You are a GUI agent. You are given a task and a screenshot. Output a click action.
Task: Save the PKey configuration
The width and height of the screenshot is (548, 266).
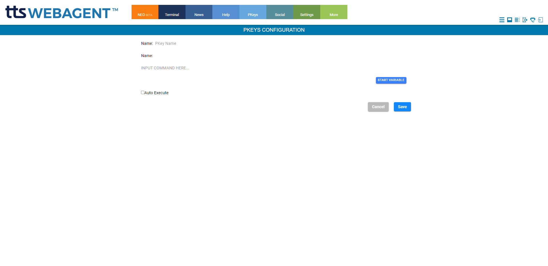click(402, 107)
